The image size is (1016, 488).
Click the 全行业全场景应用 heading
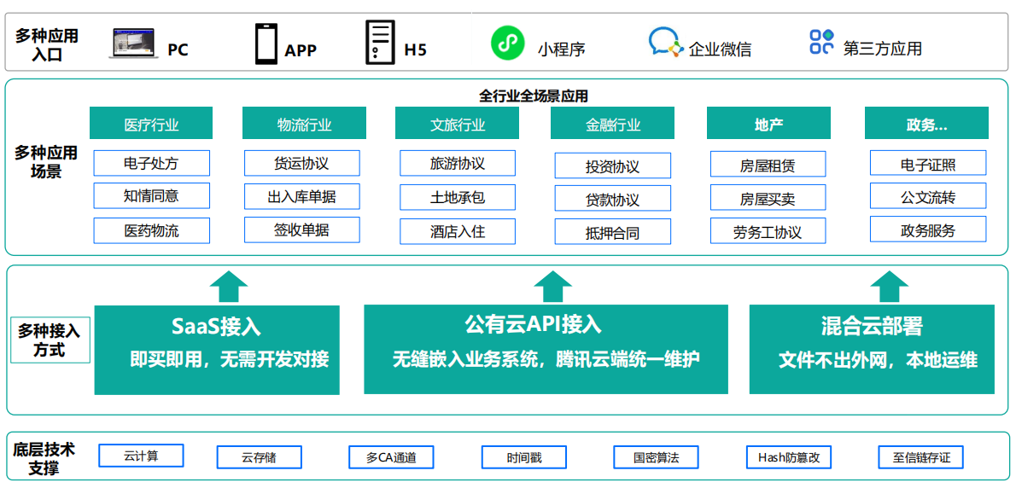point(534,96)
